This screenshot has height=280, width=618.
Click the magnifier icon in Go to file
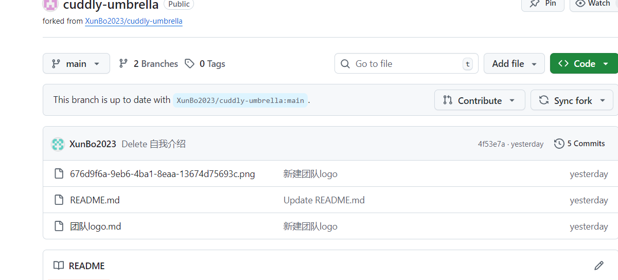coord(345,63)
